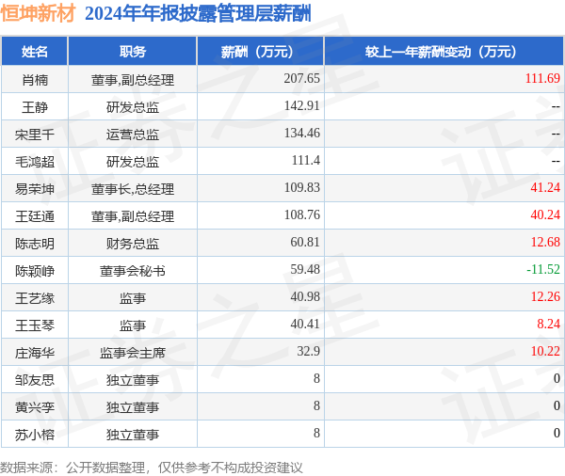The image size is (565, 476).
Task: Select 王廷通's position 董事,副总经理
Action: click(x=133, y=216)
